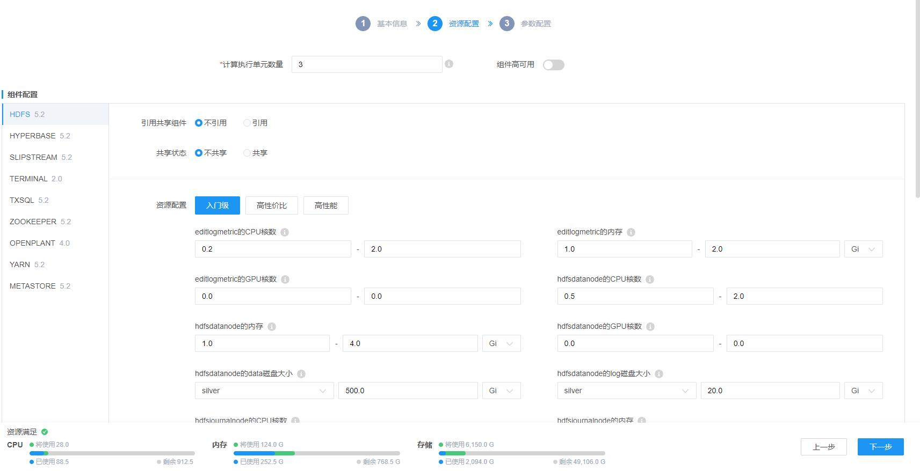This screenshot has width=920, height=471.
Task: Click 将使用 6,150.0 G storage text
Action: point(469,445)
